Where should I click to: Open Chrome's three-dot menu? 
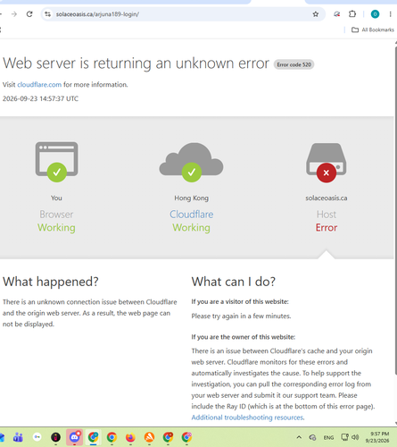(x=390, y=14)
